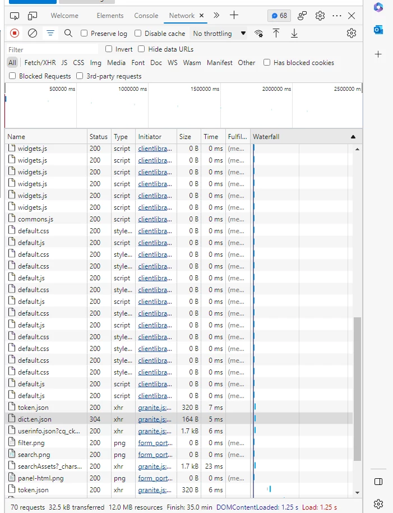Switch to the Elements tab

tap(110, 16)
